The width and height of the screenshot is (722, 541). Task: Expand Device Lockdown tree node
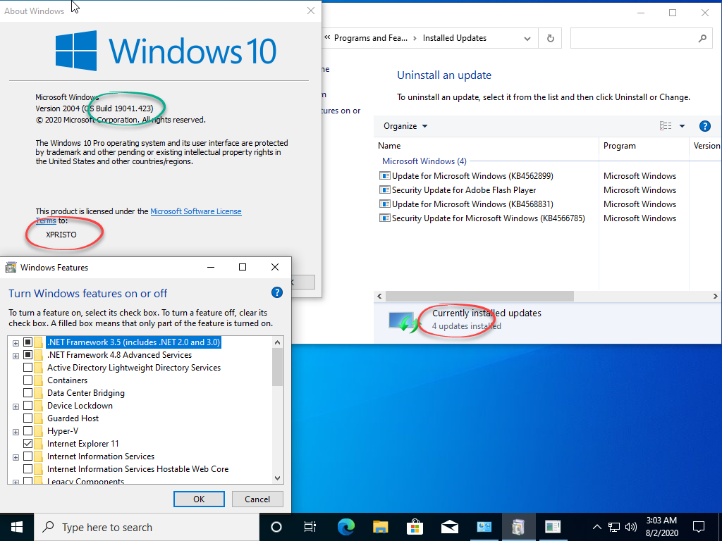click(x=16, y=406)
